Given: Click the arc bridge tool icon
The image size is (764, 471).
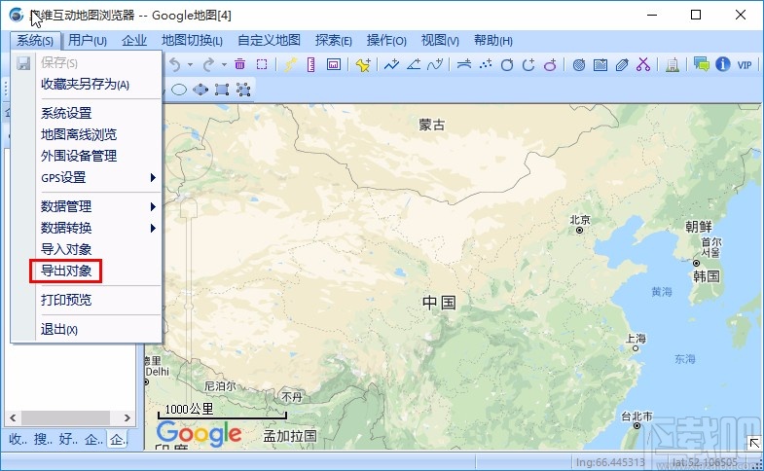Looking at the screenshot, I should click(x=464, y=64).
